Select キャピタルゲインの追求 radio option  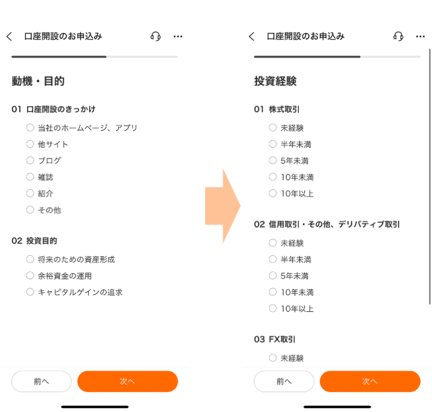point(30,292)
